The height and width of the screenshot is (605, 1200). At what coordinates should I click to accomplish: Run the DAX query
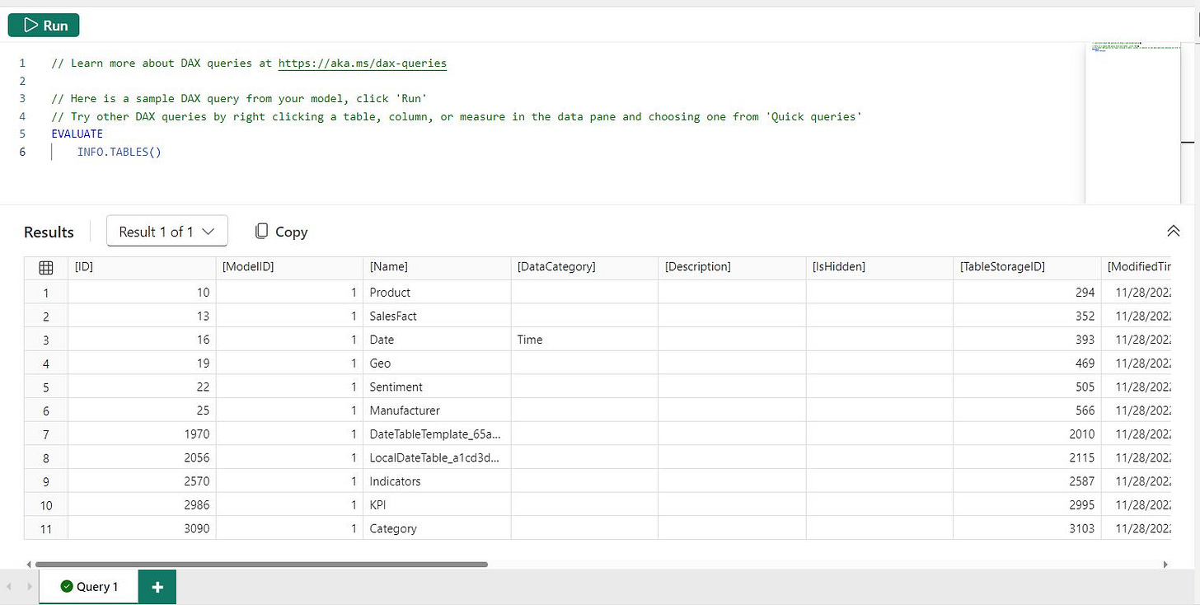(x=44, y=26)
